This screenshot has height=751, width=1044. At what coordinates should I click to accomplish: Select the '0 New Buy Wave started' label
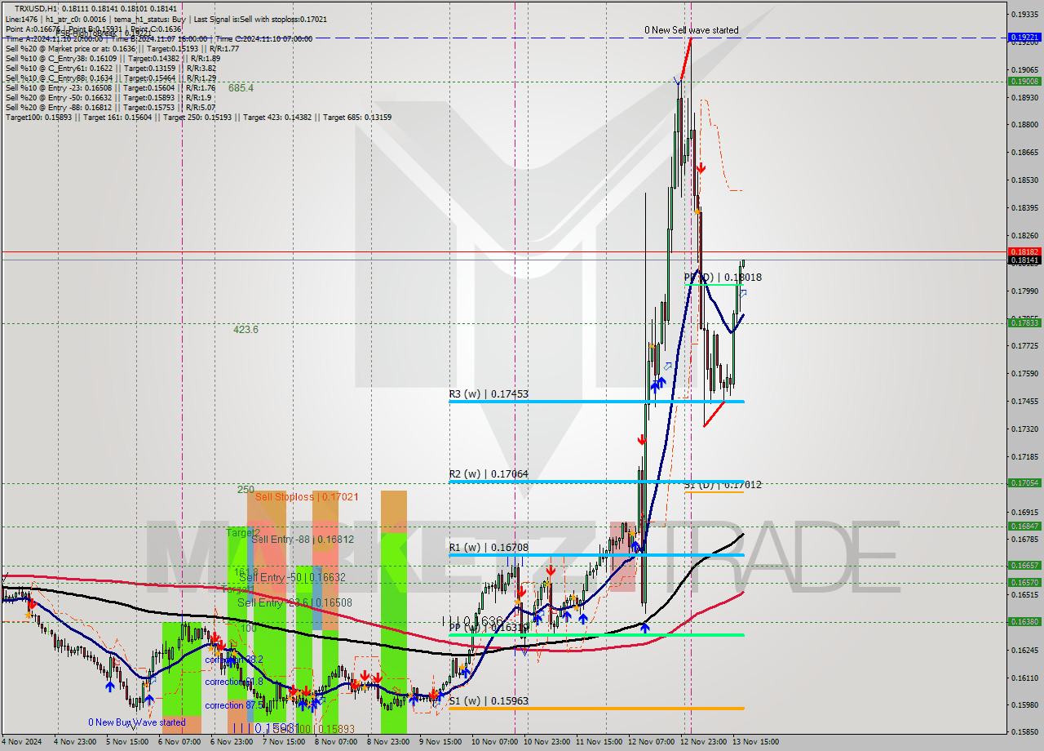(x=137, y=722)
